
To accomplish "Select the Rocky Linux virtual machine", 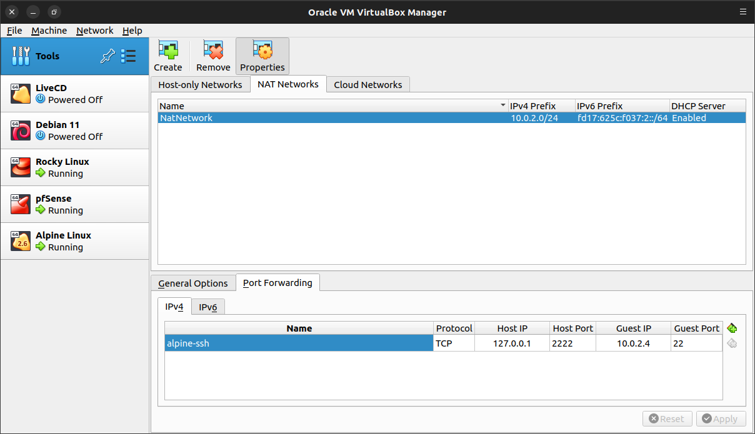I will click(75, 167).
